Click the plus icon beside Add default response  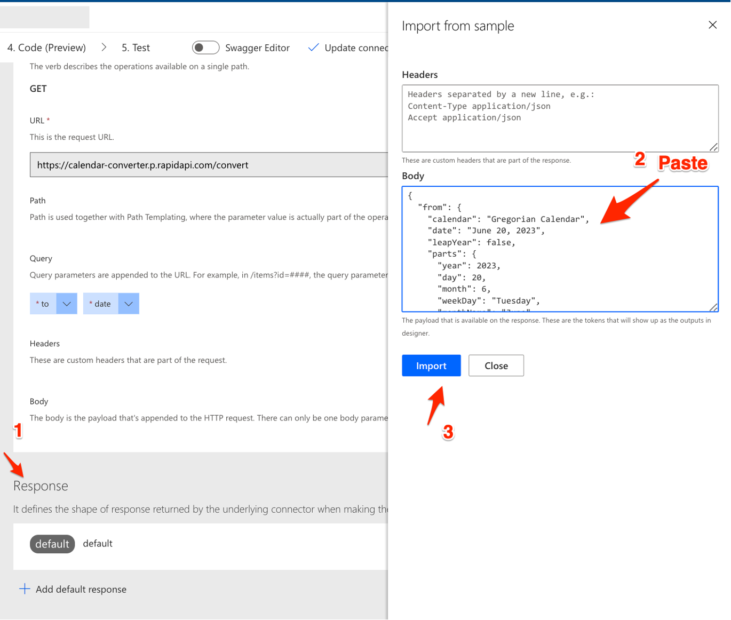point(25,589)
